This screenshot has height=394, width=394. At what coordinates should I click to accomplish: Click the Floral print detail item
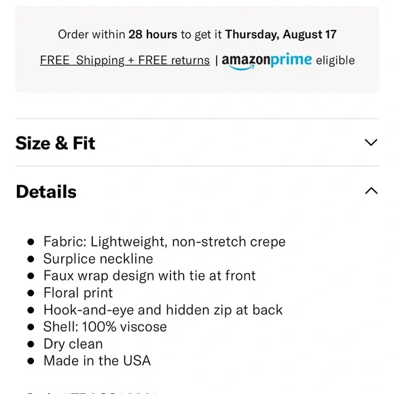pyautogui.click(x=78, y=293)
